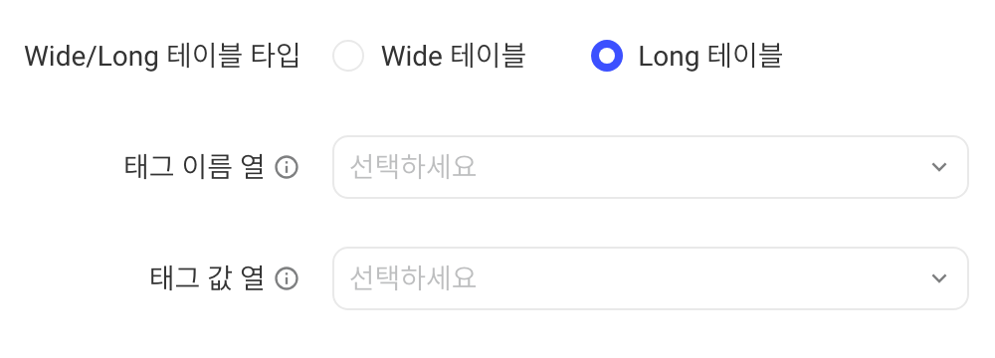Click the 태그 값 열 label text

[207, 278]
